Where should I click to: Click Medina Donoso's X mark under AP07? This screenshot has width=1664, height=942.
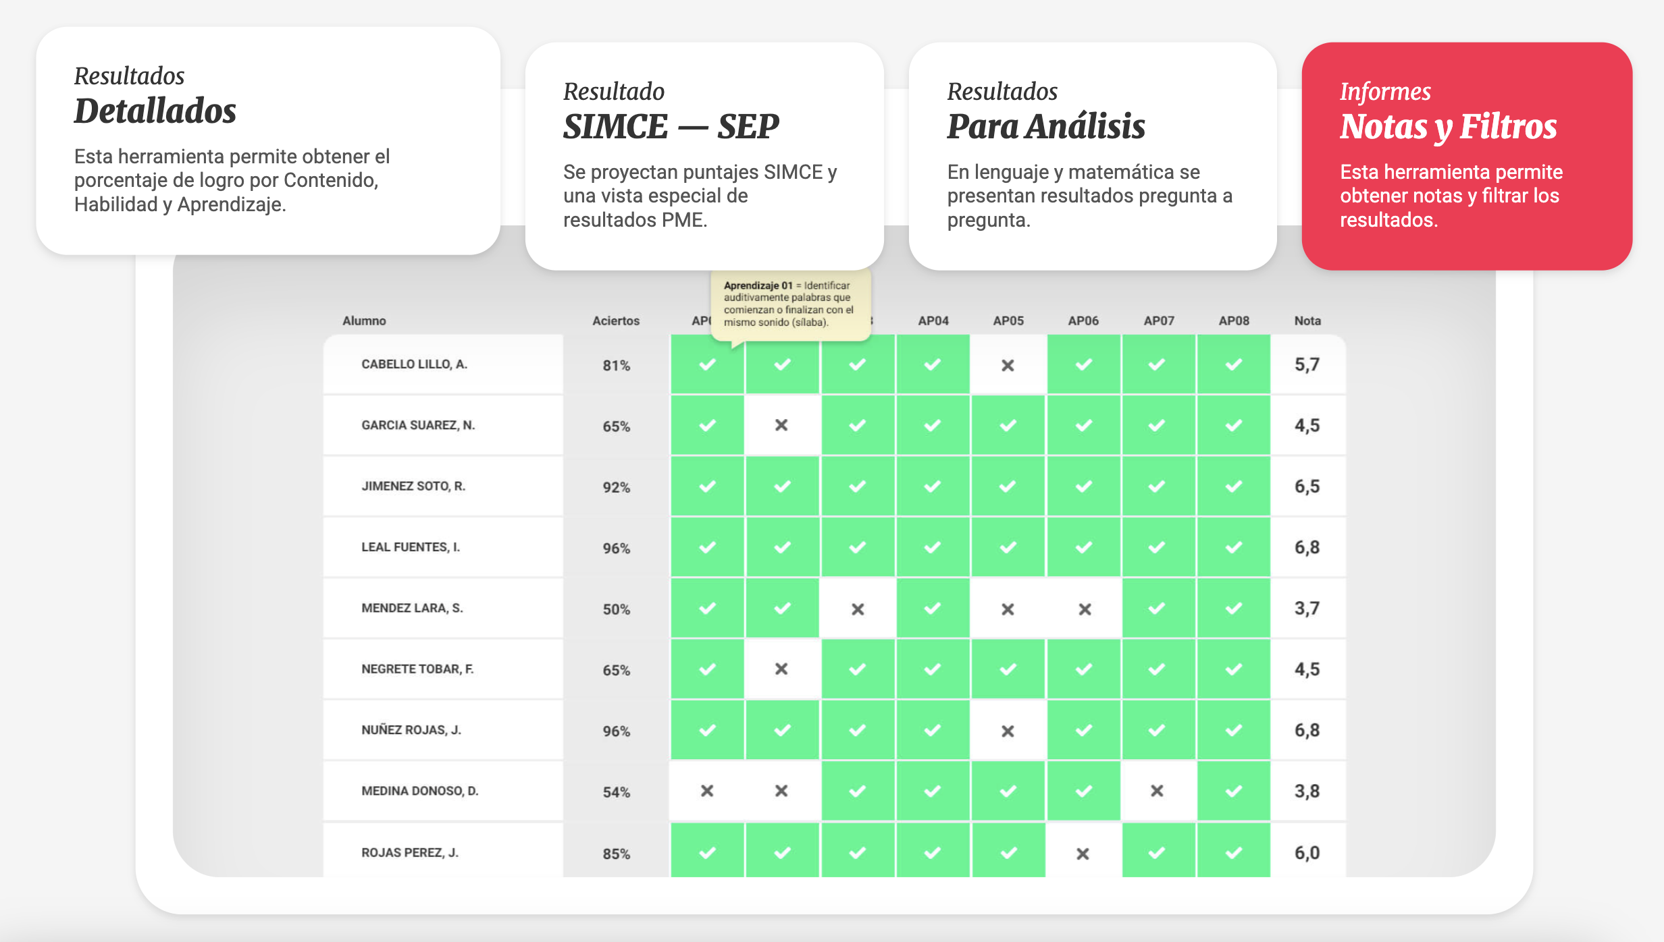coord(1157,791)
